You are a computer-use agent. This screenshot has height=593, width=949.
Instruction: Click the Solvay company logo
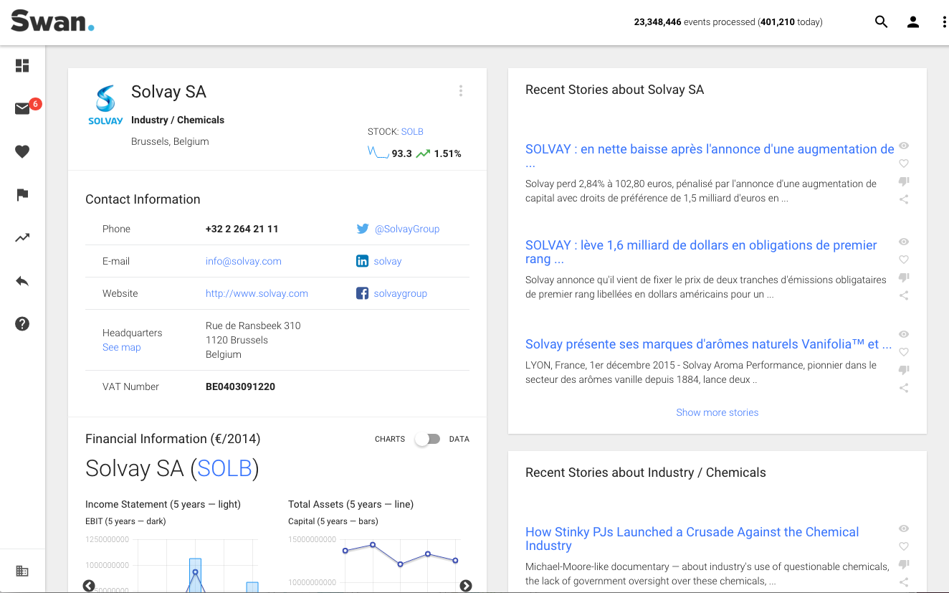pos(105,105)
